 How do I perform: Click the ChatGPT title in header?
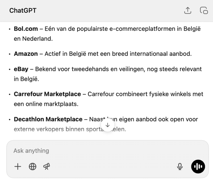(23, 11)
